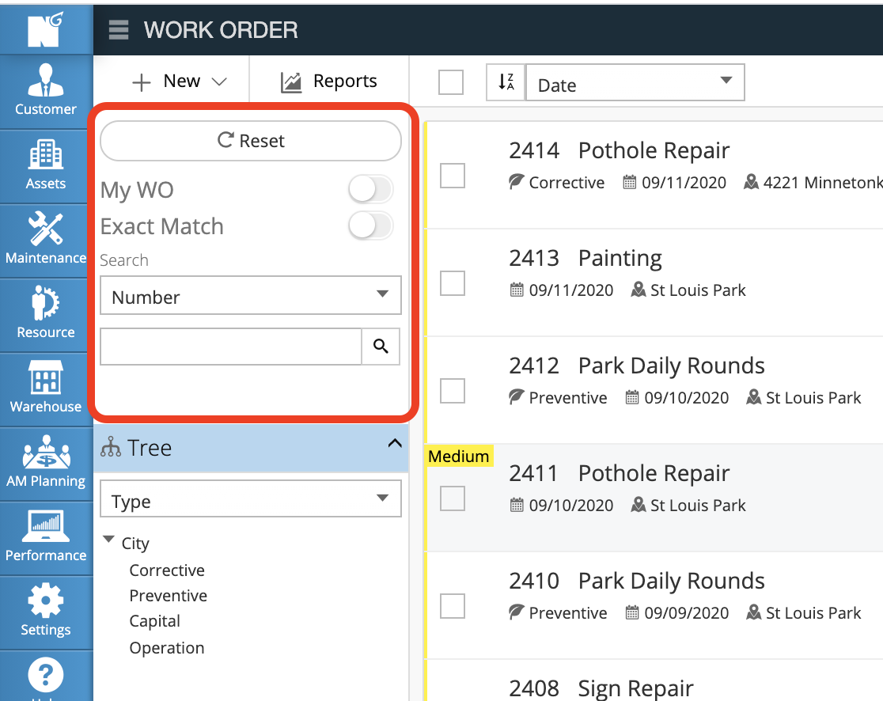Viewport: 883px width, 701px height.
Task: Open the Resource module icon
Action: [x=46, y=313]
